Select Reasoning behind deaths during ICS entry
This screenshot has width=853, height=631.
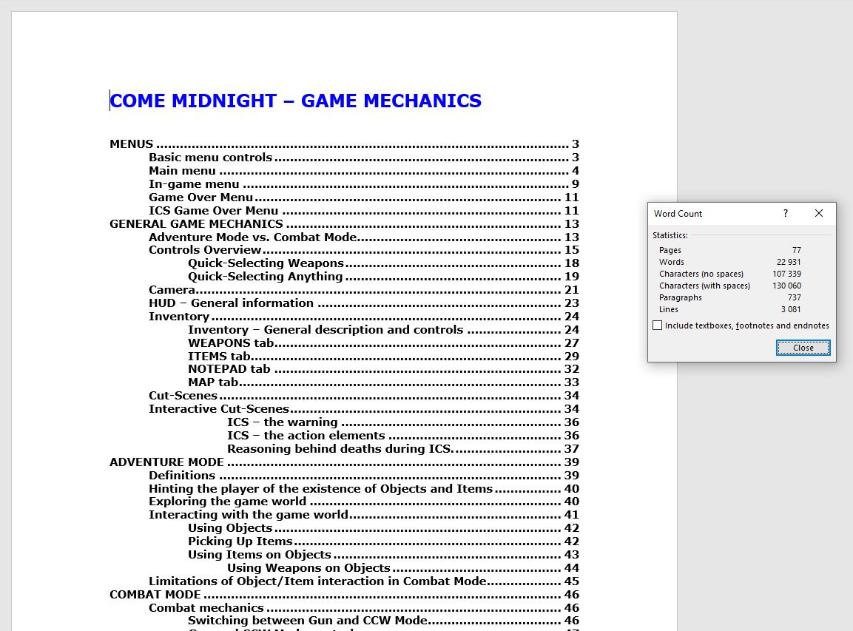340,449
